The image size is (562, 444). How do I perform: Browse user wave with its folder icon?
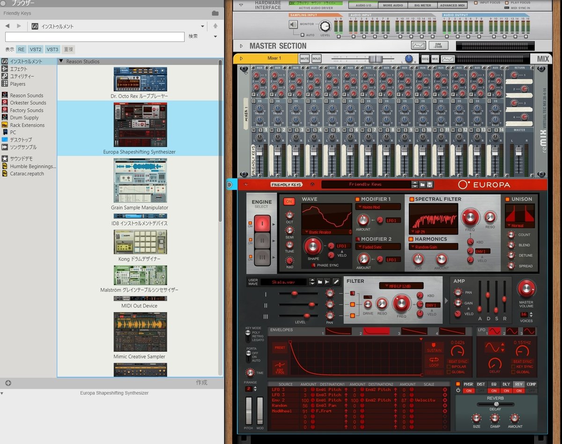[x=320, y=282]
